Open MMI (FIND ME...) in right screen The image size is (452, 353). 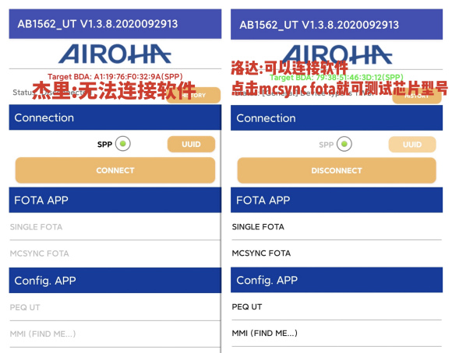[337, 333]
